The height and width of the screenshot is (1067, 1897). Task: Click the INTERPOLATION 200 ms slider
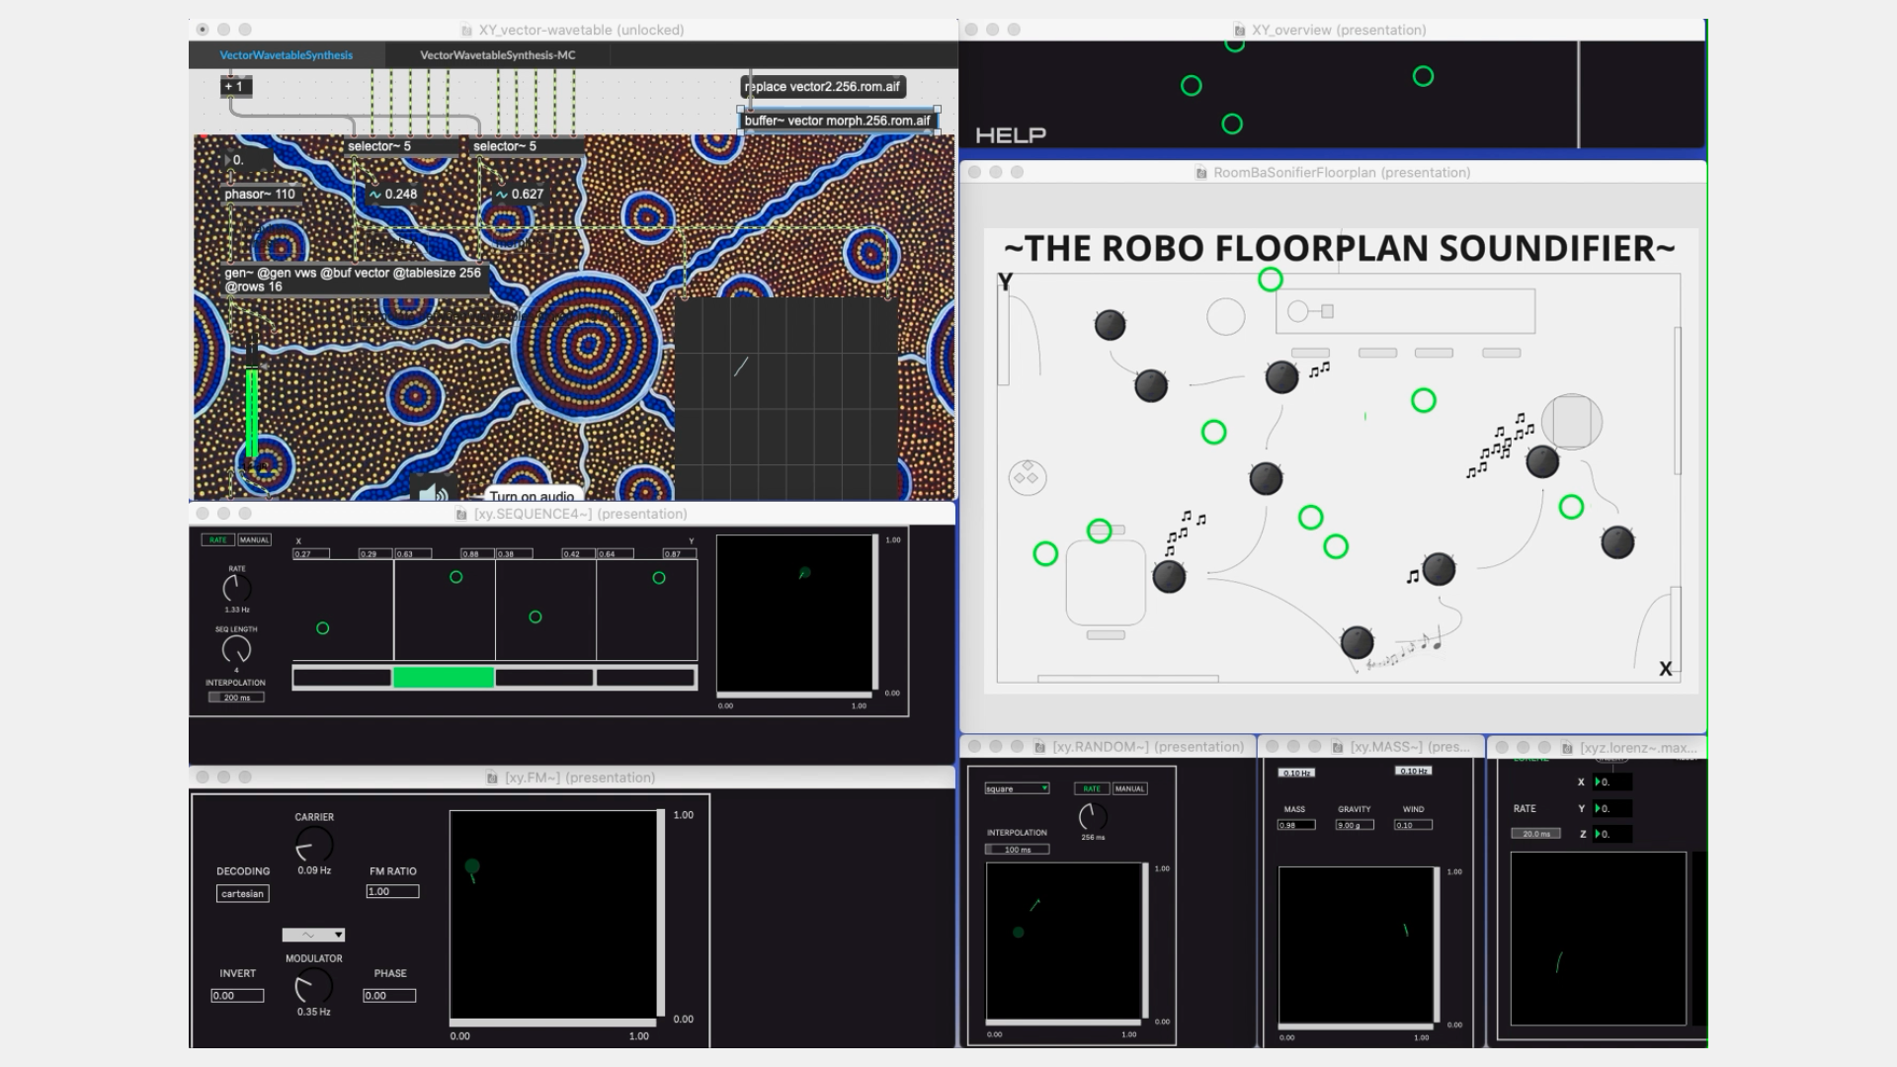pyautogui.click(x=236, y=698)
